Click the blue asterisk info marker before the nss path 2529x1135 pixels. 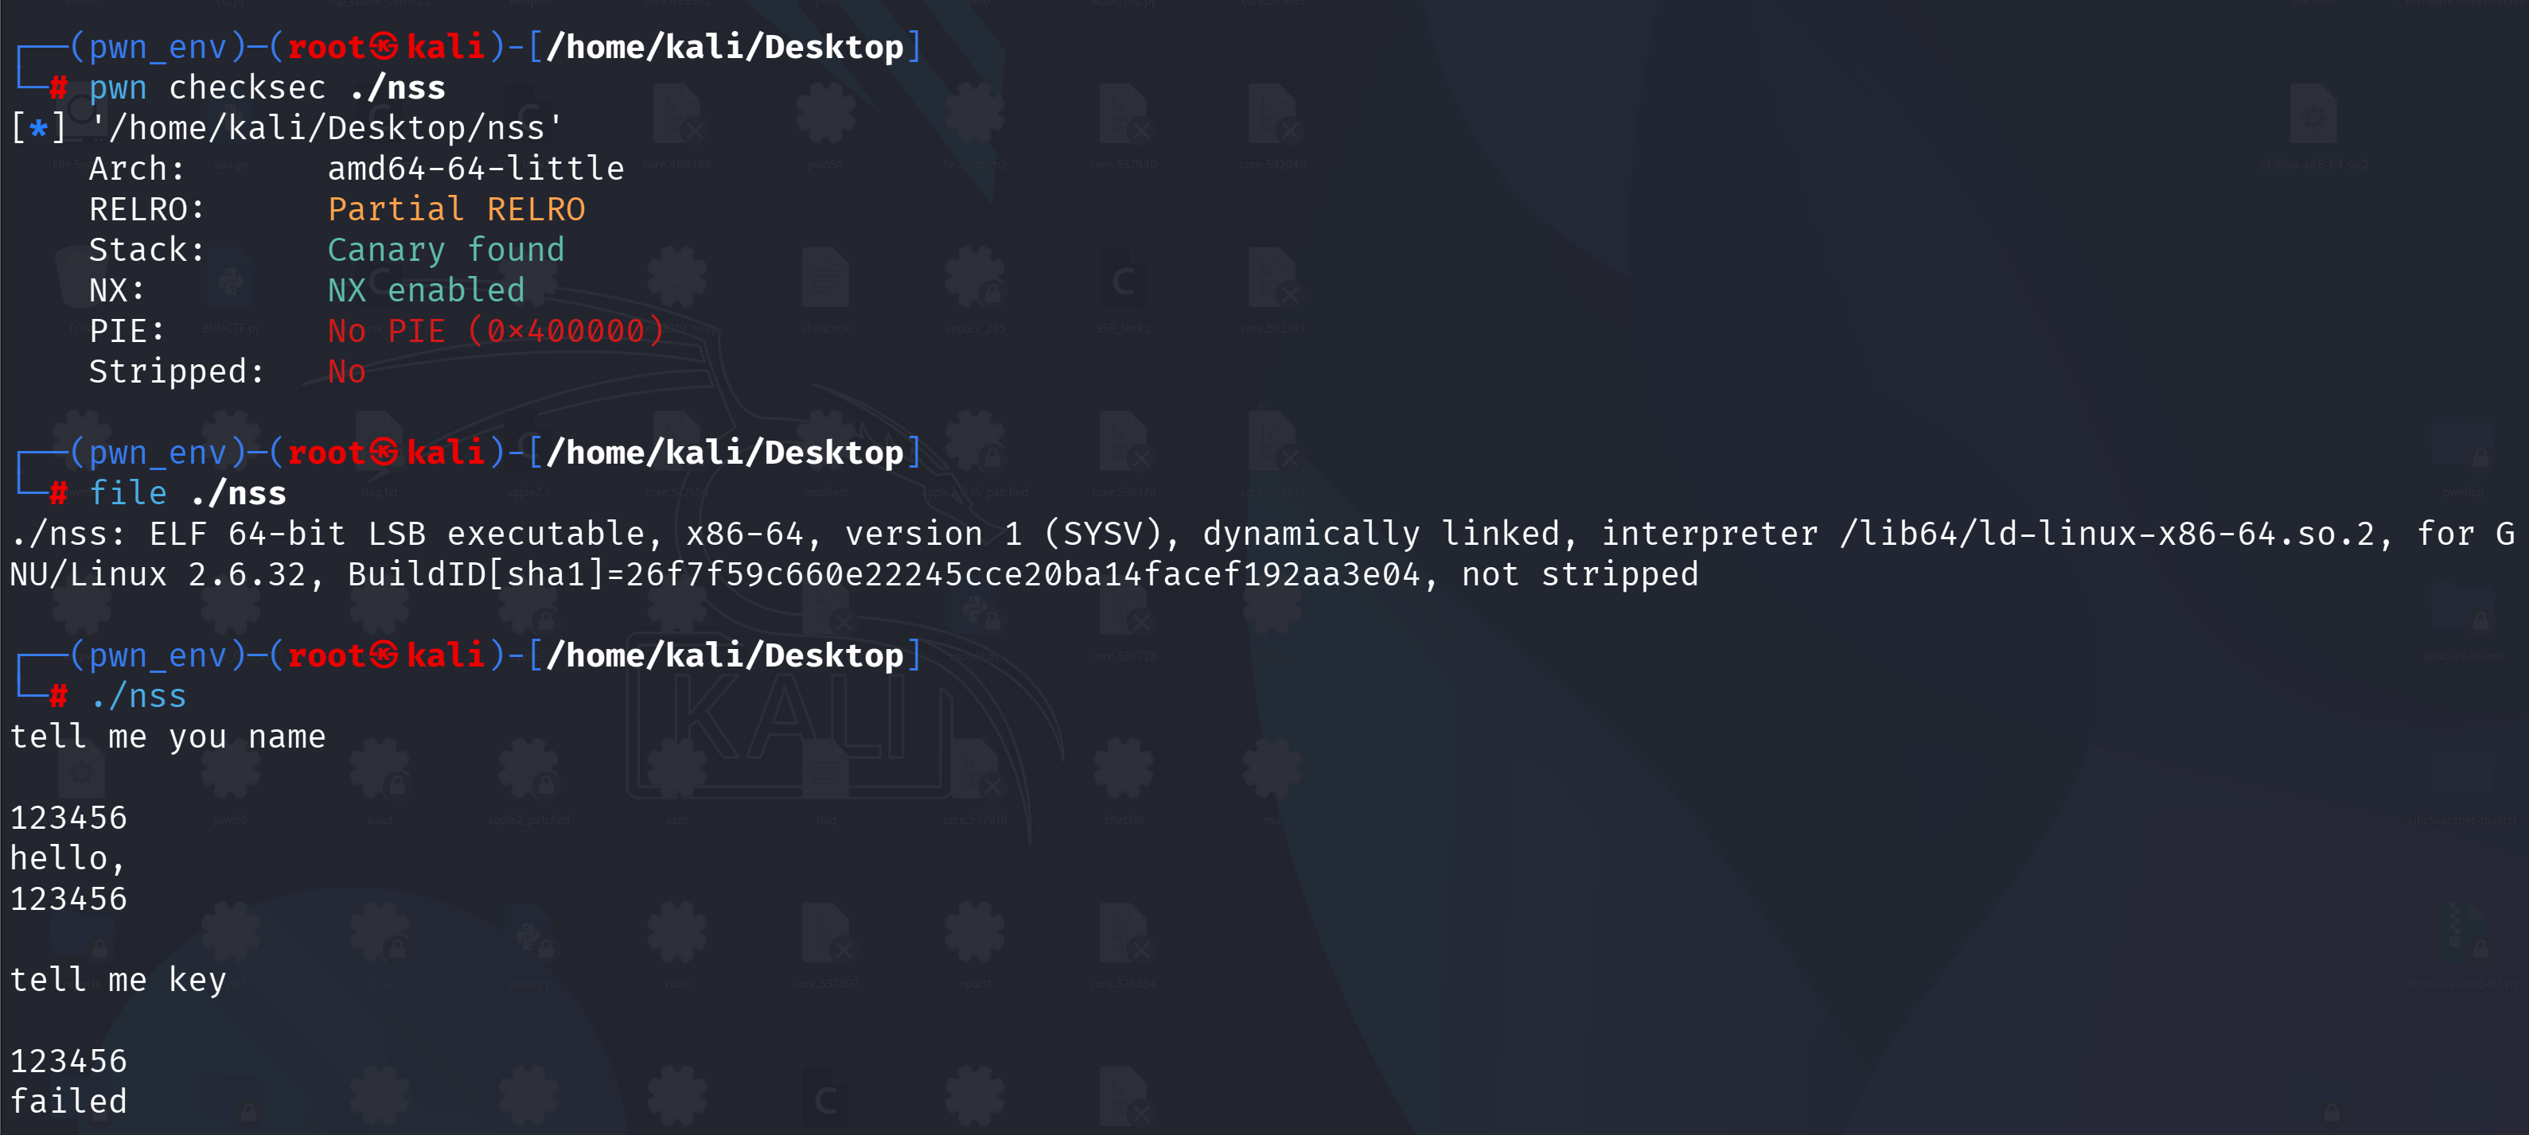tap(38, 129)
